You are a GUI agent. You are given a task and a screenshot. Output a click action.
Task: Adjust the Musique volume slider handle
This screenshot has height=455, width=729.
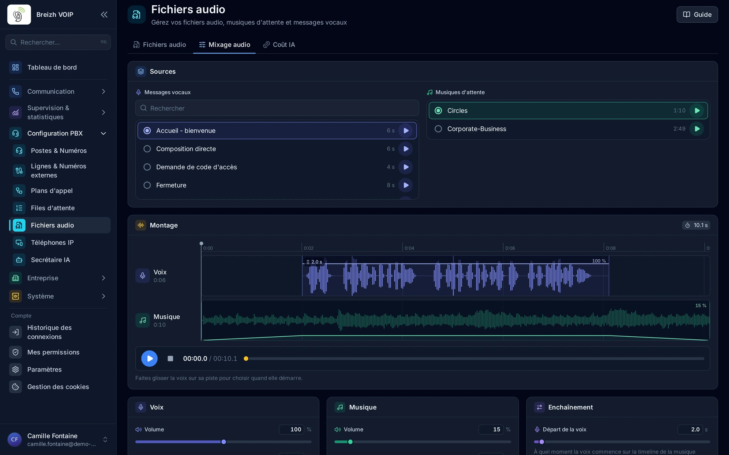[350, 442]
